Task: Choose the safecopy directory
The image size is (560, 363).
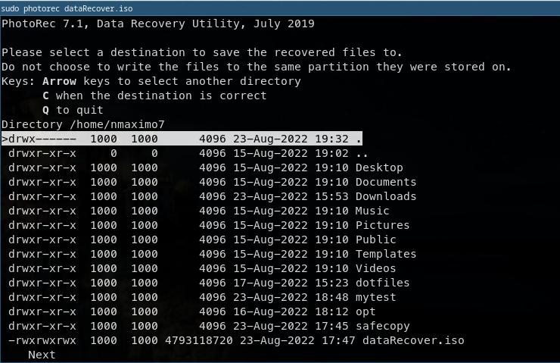Action: point(381,326)
